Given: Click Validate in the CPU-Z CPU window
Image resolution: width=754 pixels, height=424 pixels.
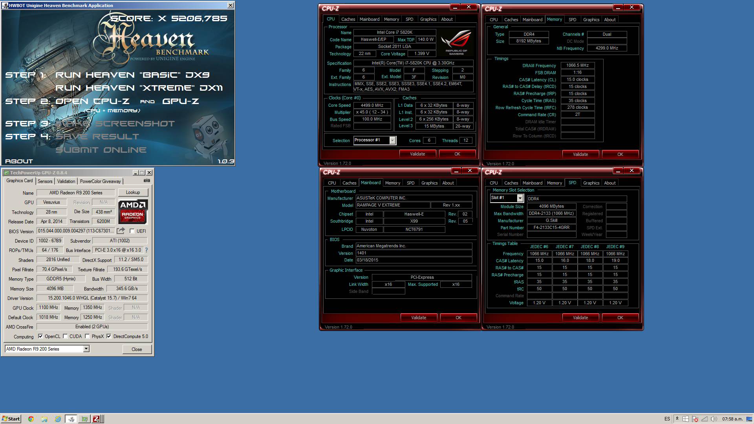Looking at the screenshot, I should (417, 154).
